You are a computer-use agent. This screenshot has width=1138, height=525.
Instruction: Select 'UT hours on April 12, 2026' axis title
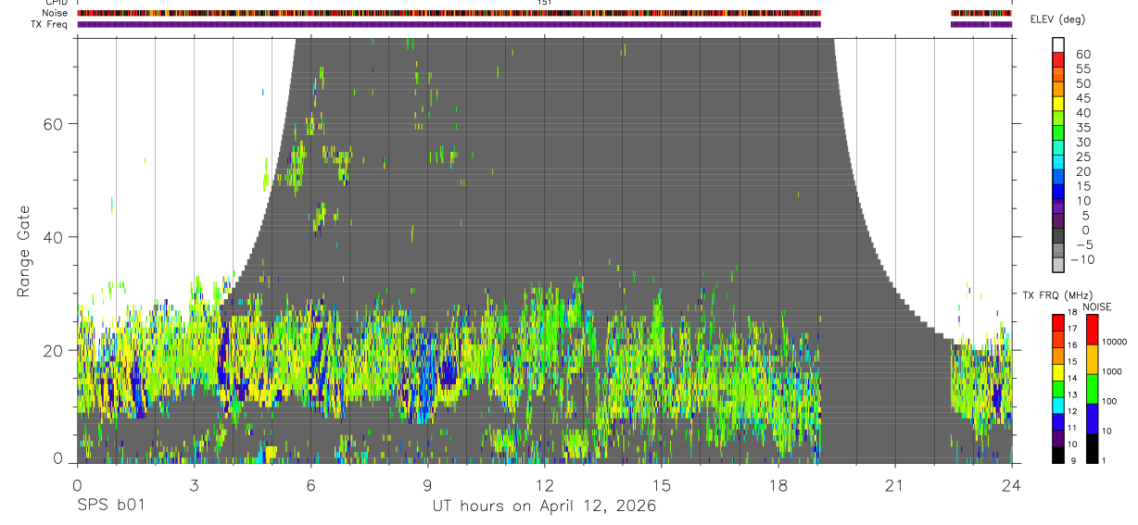click(544, 506)
